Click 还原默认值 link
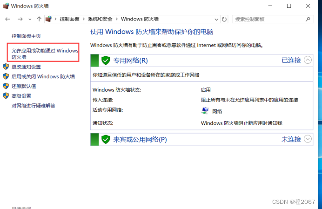Image resolution: width=322 pixels, height=209 pixels. (24, 86)
